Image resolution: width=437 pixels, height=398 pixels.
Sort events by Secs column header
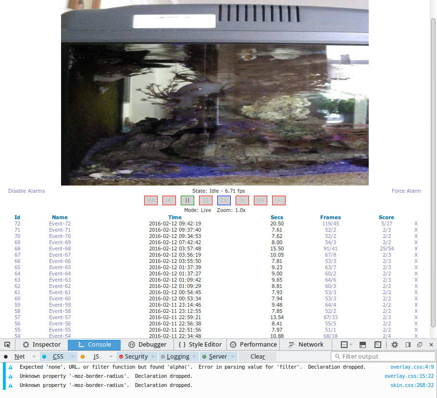tap(277, 217)
